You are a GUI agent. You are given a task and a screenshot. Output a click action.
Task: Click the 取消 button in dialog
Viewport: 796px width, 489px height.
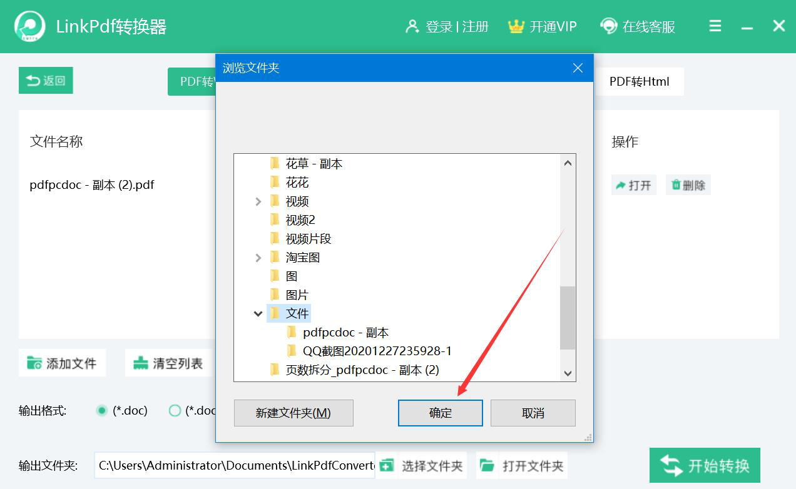point(533,413)
